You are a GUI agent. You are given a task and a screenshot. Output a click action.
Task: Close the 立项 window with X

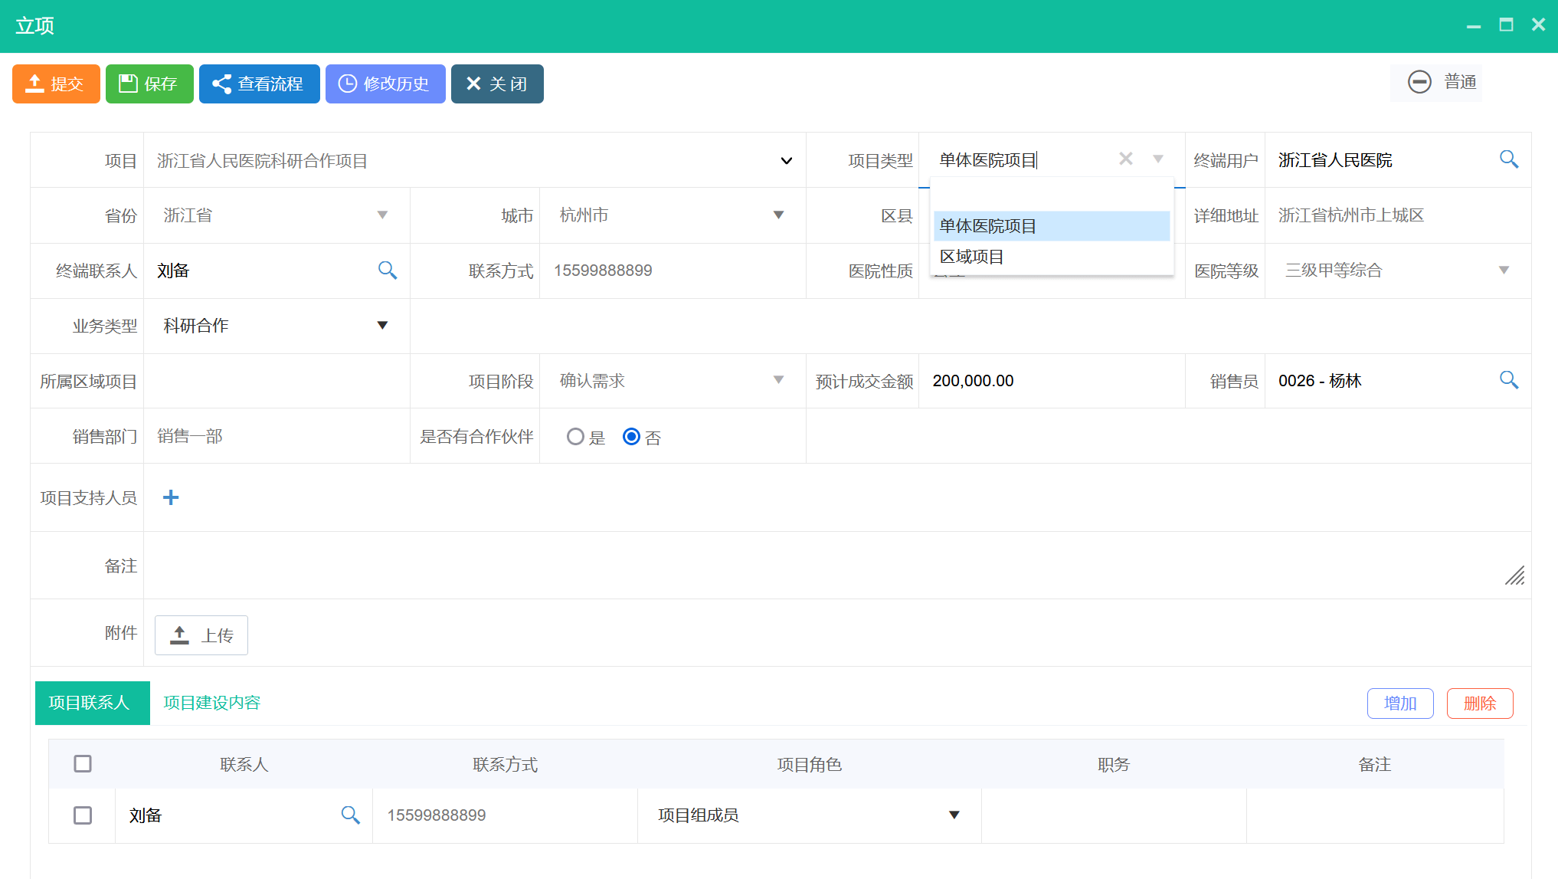point(1538,25)
